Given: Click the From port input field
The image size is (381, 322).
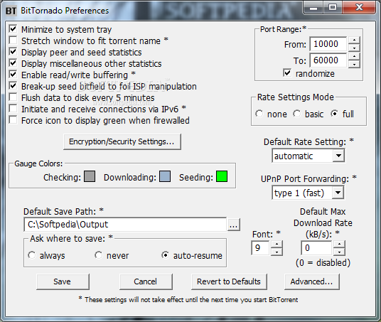Looking at the screenshot, I should pyautogui.click(x=328, y=44).
